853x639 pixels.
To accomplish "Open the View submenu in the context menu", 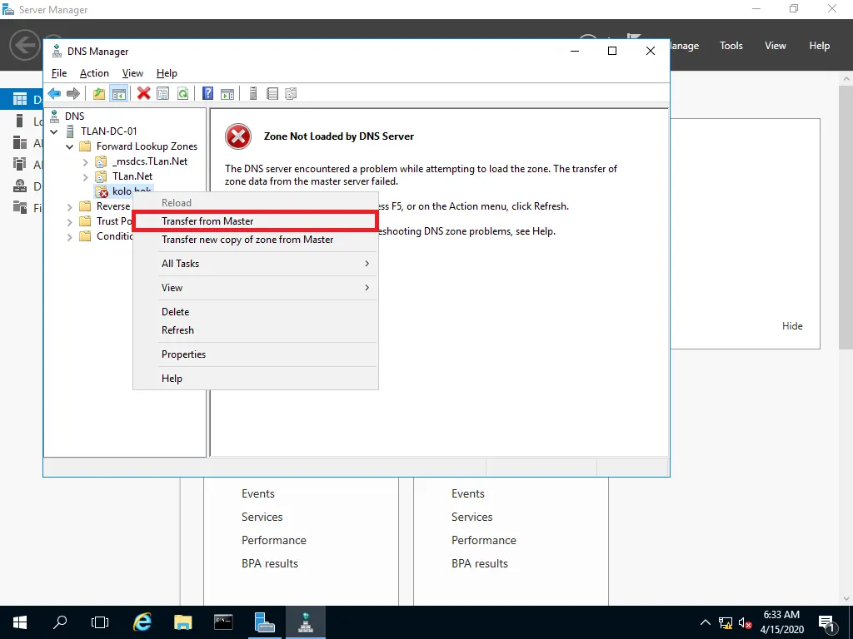I will 255,287.
